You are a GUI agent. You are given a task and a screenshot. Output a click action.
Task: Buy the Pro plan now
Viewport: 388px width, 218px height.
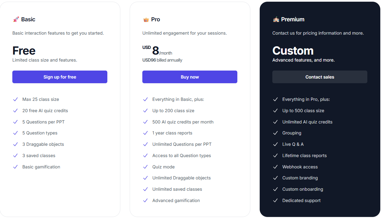coord(190,77)
